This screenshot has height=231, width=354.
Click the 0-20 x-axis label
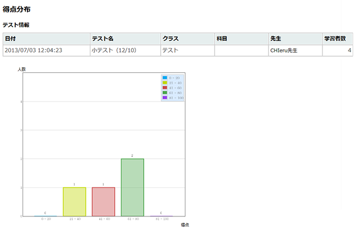(x=46, y=219)
